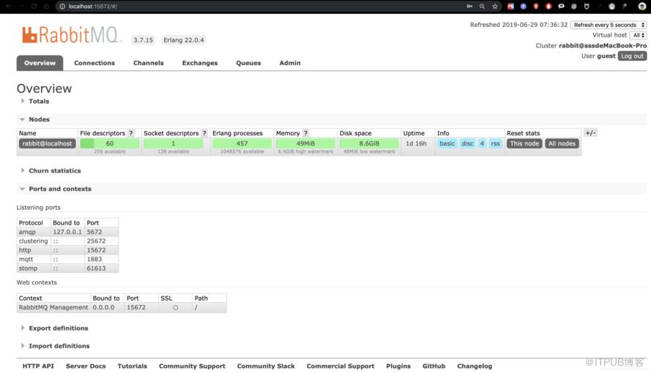This screenshot has height=373, width=651.
Task: Click the password key icon in address bar
Action: coord(469,6)
